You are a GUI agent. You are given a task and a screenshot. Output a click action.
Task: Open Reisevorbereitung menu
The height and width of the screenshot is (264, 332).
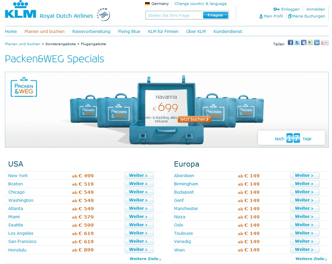pos(91,31)
